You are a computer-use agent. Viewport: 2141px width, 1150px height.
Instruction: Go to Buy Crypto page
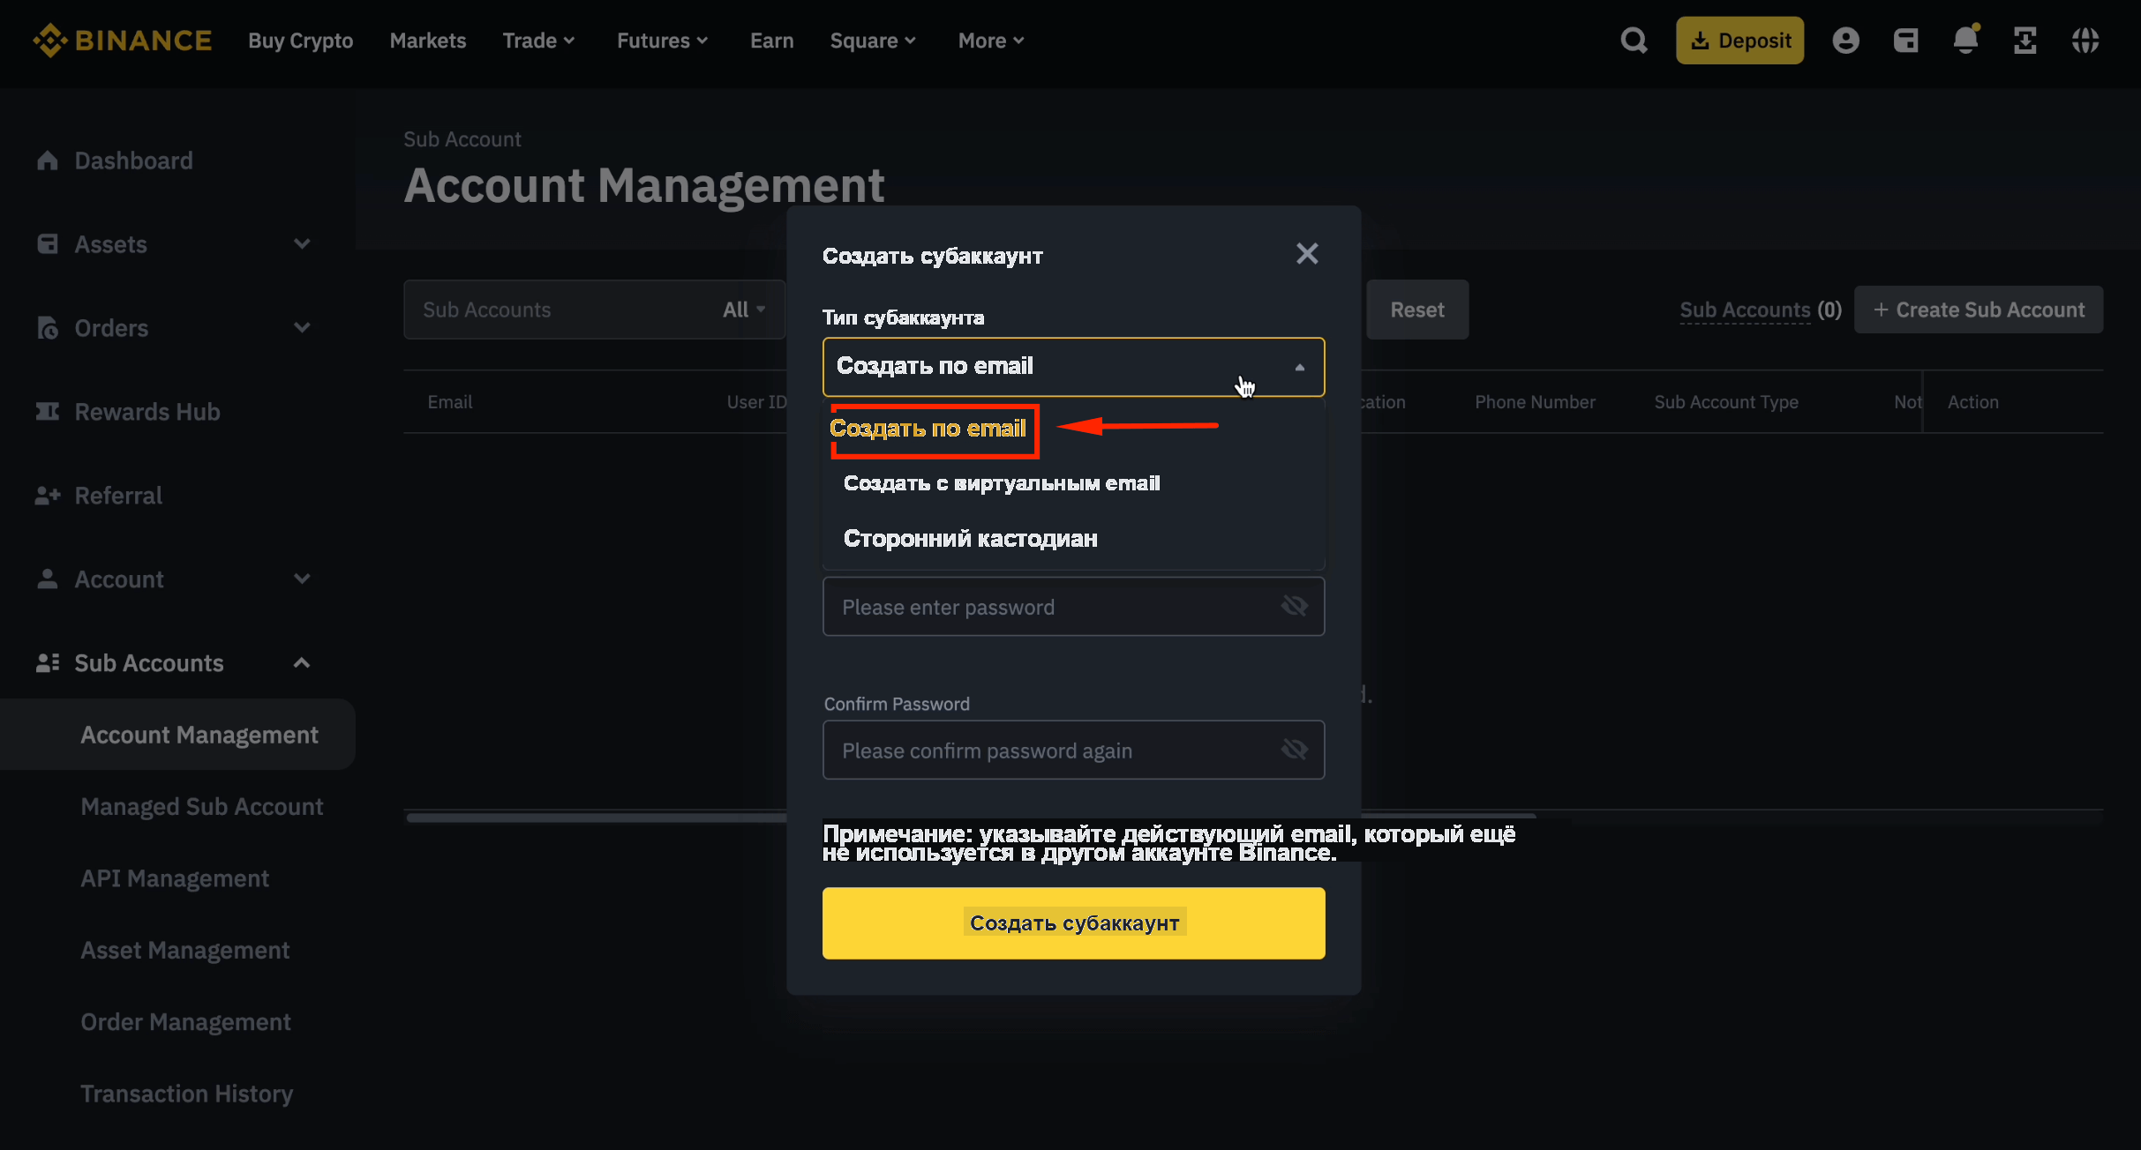pos(301,41)
